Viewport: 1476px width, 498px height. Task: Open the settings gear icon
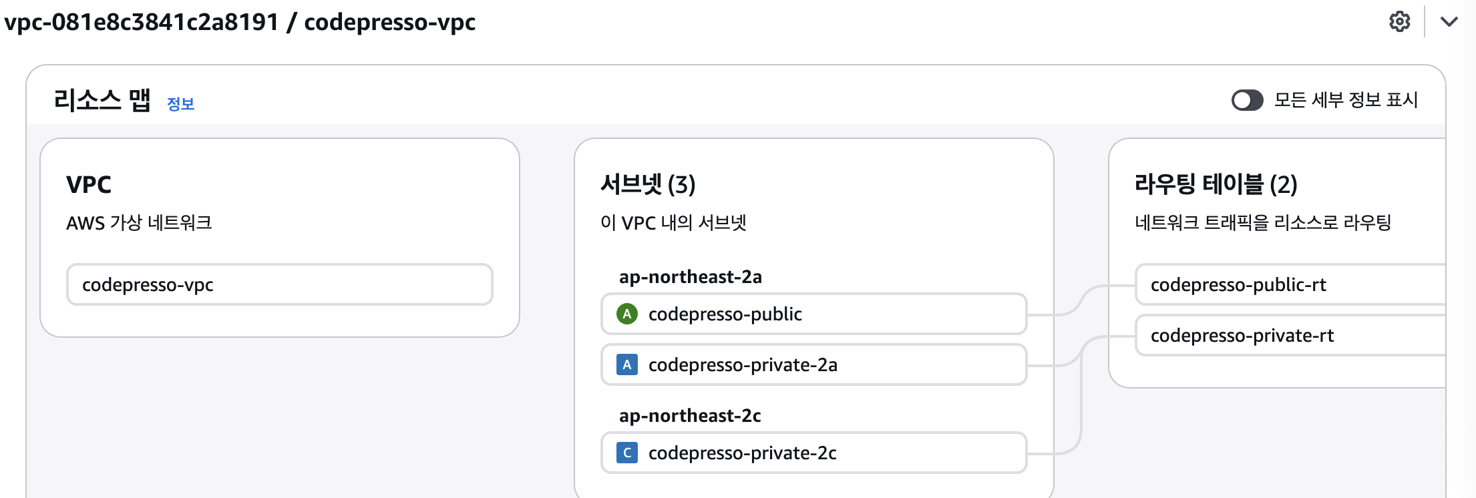tap(1399, 21)
